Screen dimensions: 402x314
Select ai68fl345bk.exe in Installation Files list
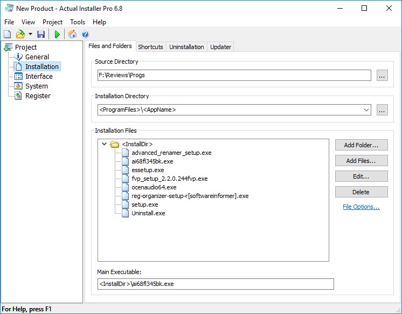(153, 161)
